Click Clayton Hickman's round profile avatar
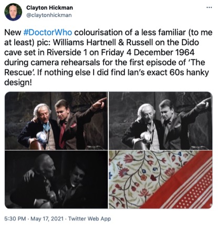Screen dimensions: 218x225 13,12
